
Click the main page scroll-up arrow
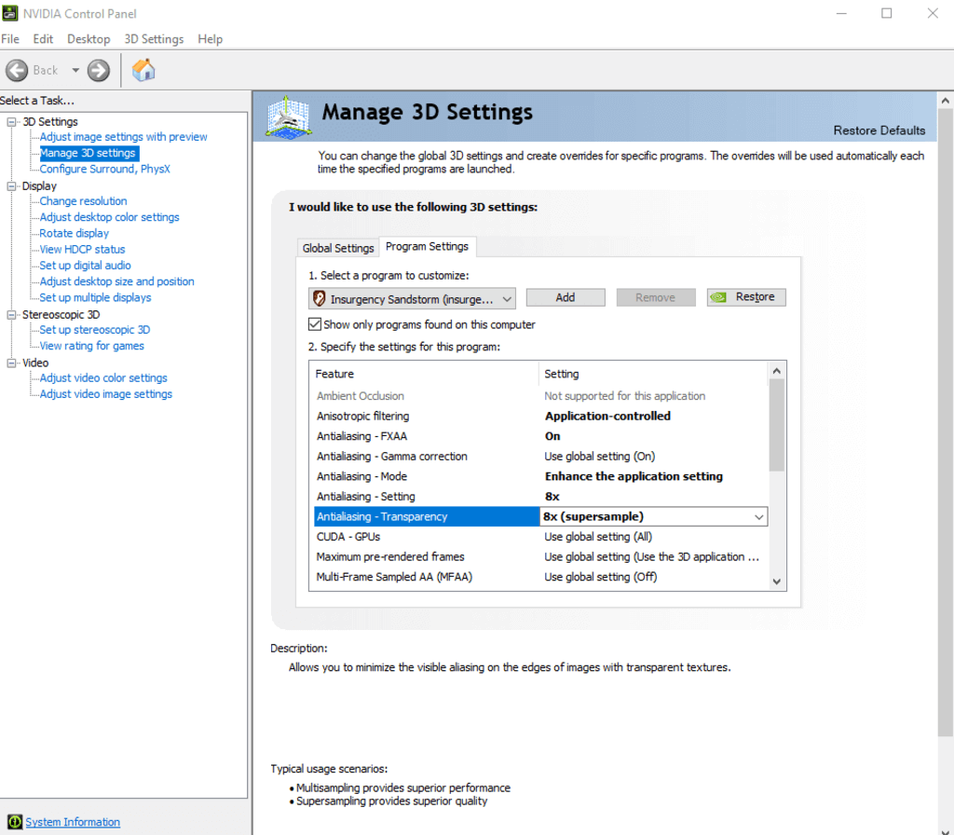point(945,101)
